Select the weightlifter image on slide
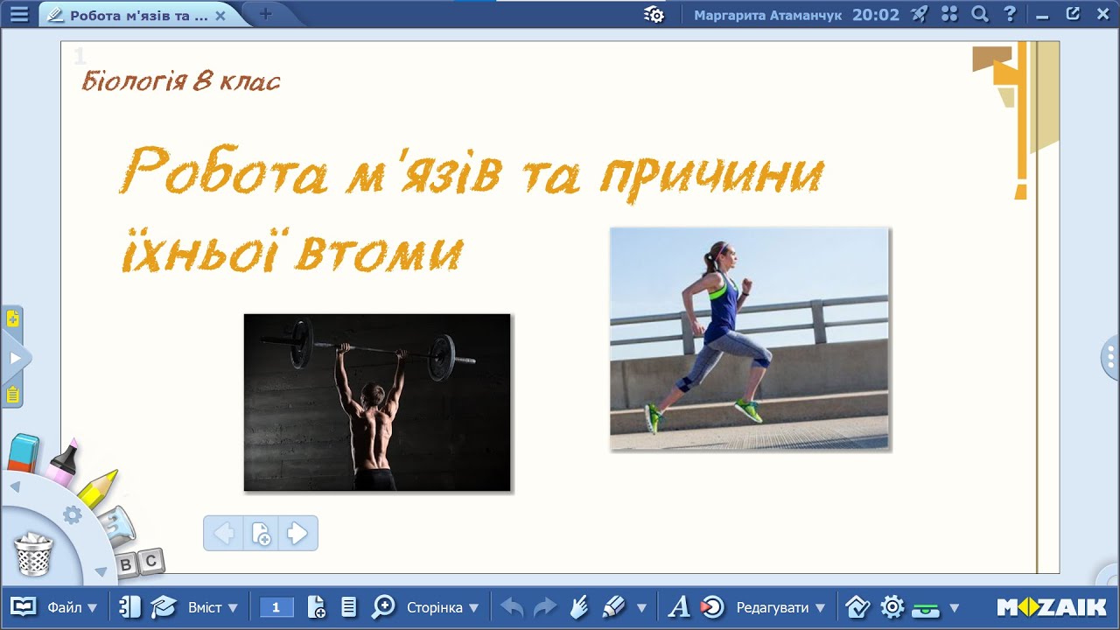The image size is (1120, 630). click(x=377, y=402)
